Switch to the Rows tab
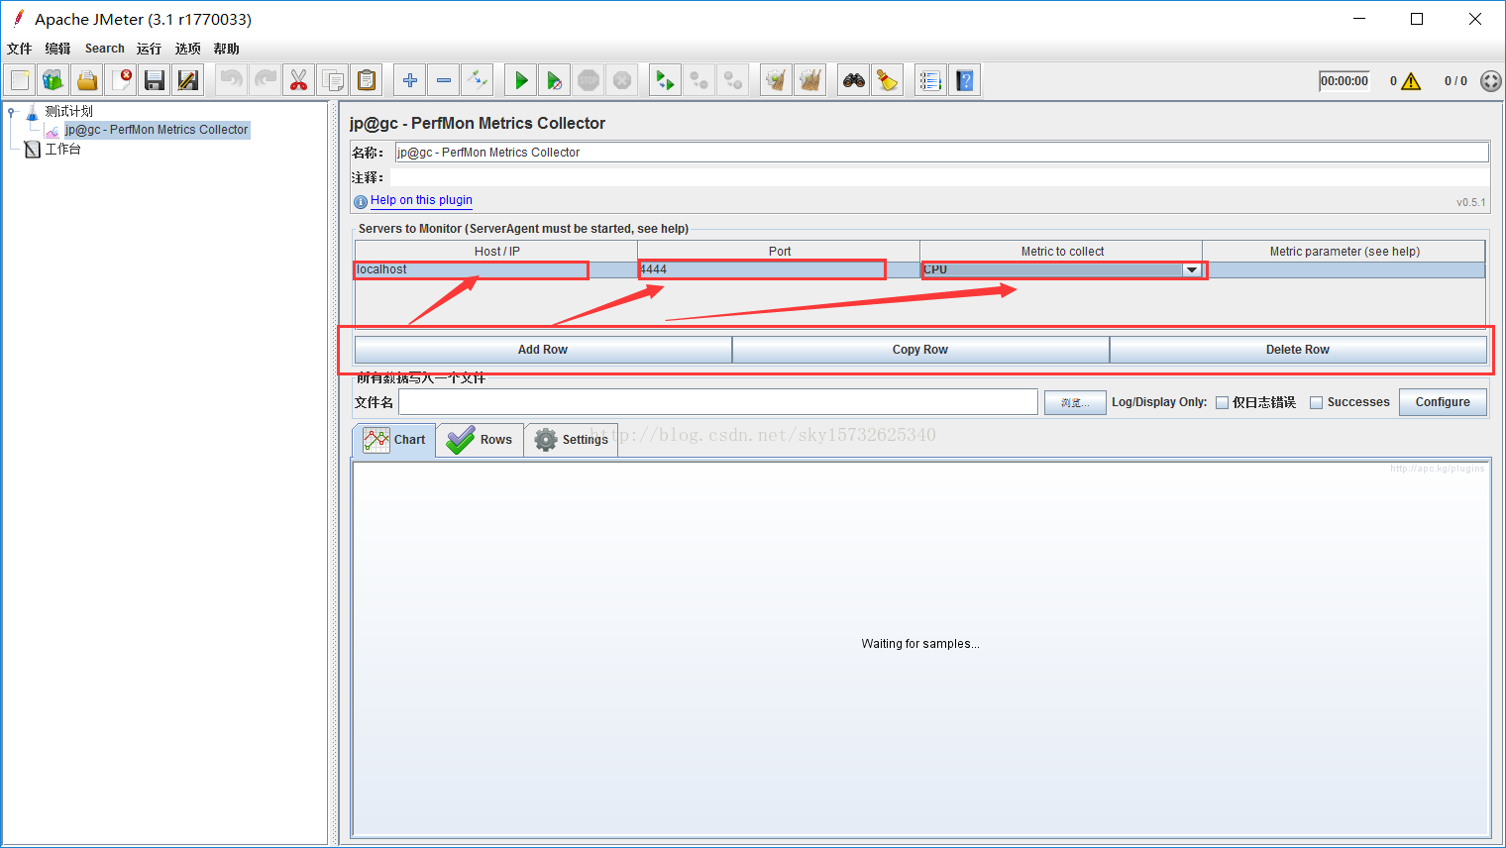The image size is (1506, 848). click(x=480, y=440)
